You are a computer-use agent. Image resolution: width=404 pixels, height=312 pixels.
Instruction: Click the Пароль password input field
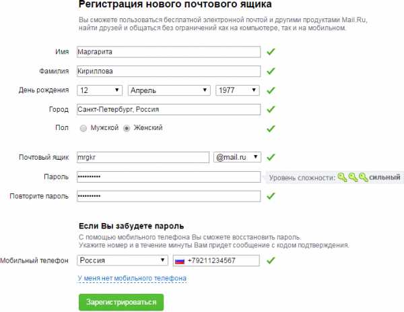[168, 177]
